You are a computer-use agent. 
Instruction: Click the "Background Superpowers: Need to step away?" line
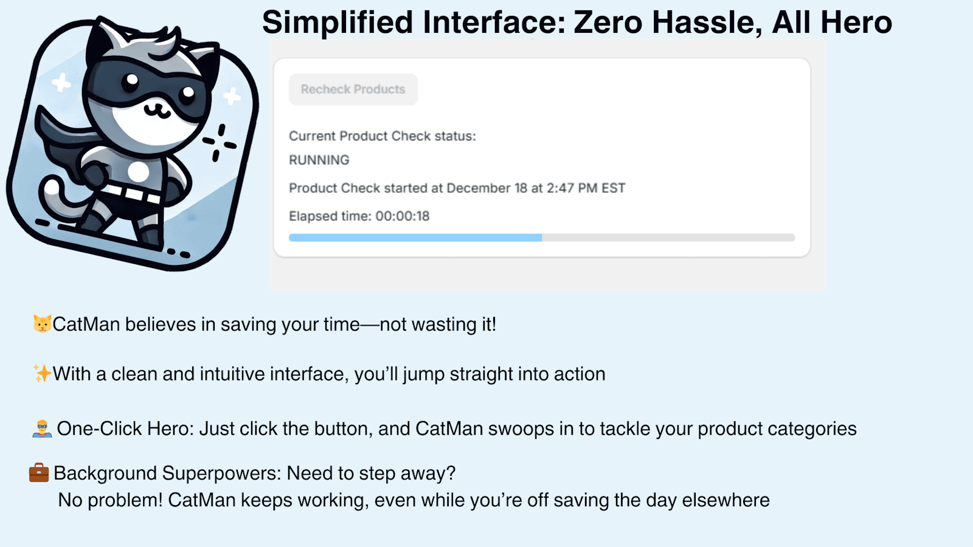click(254, 473)
